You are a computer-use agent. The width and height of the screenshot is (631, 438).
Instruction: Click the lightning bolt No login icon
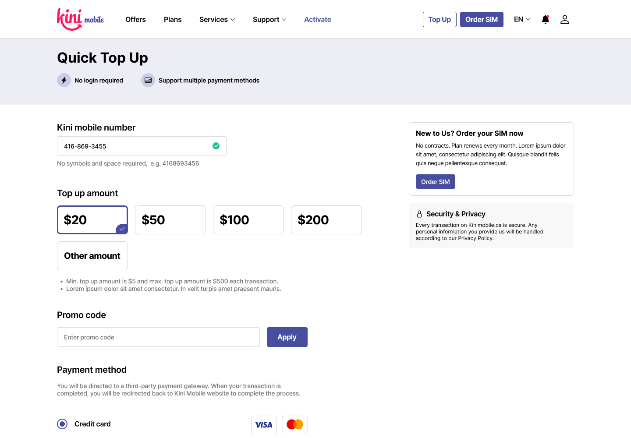(x=64, y=80)
